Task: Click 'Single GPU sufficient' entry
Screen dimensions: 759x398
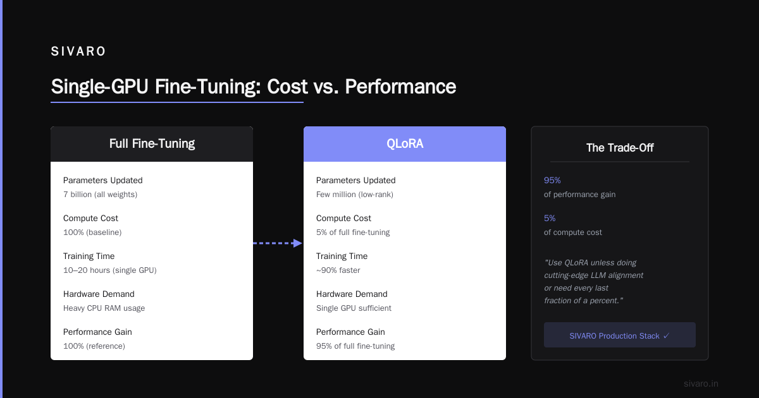Action: tap(354, 308)
